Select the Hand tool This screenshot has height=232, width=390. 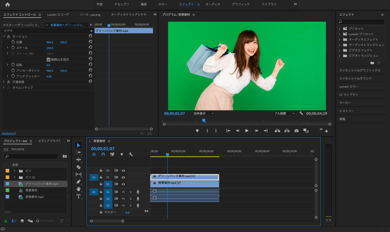[x=78, y=189]
